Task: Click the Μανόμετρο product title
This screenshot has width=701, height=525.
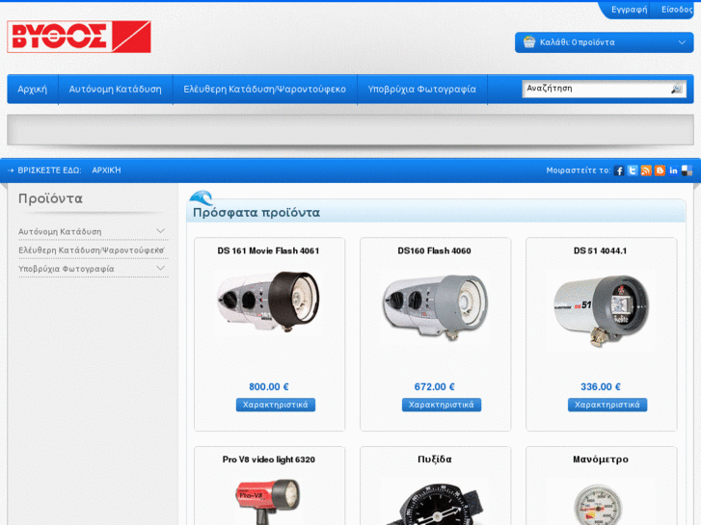Action: 601,459
